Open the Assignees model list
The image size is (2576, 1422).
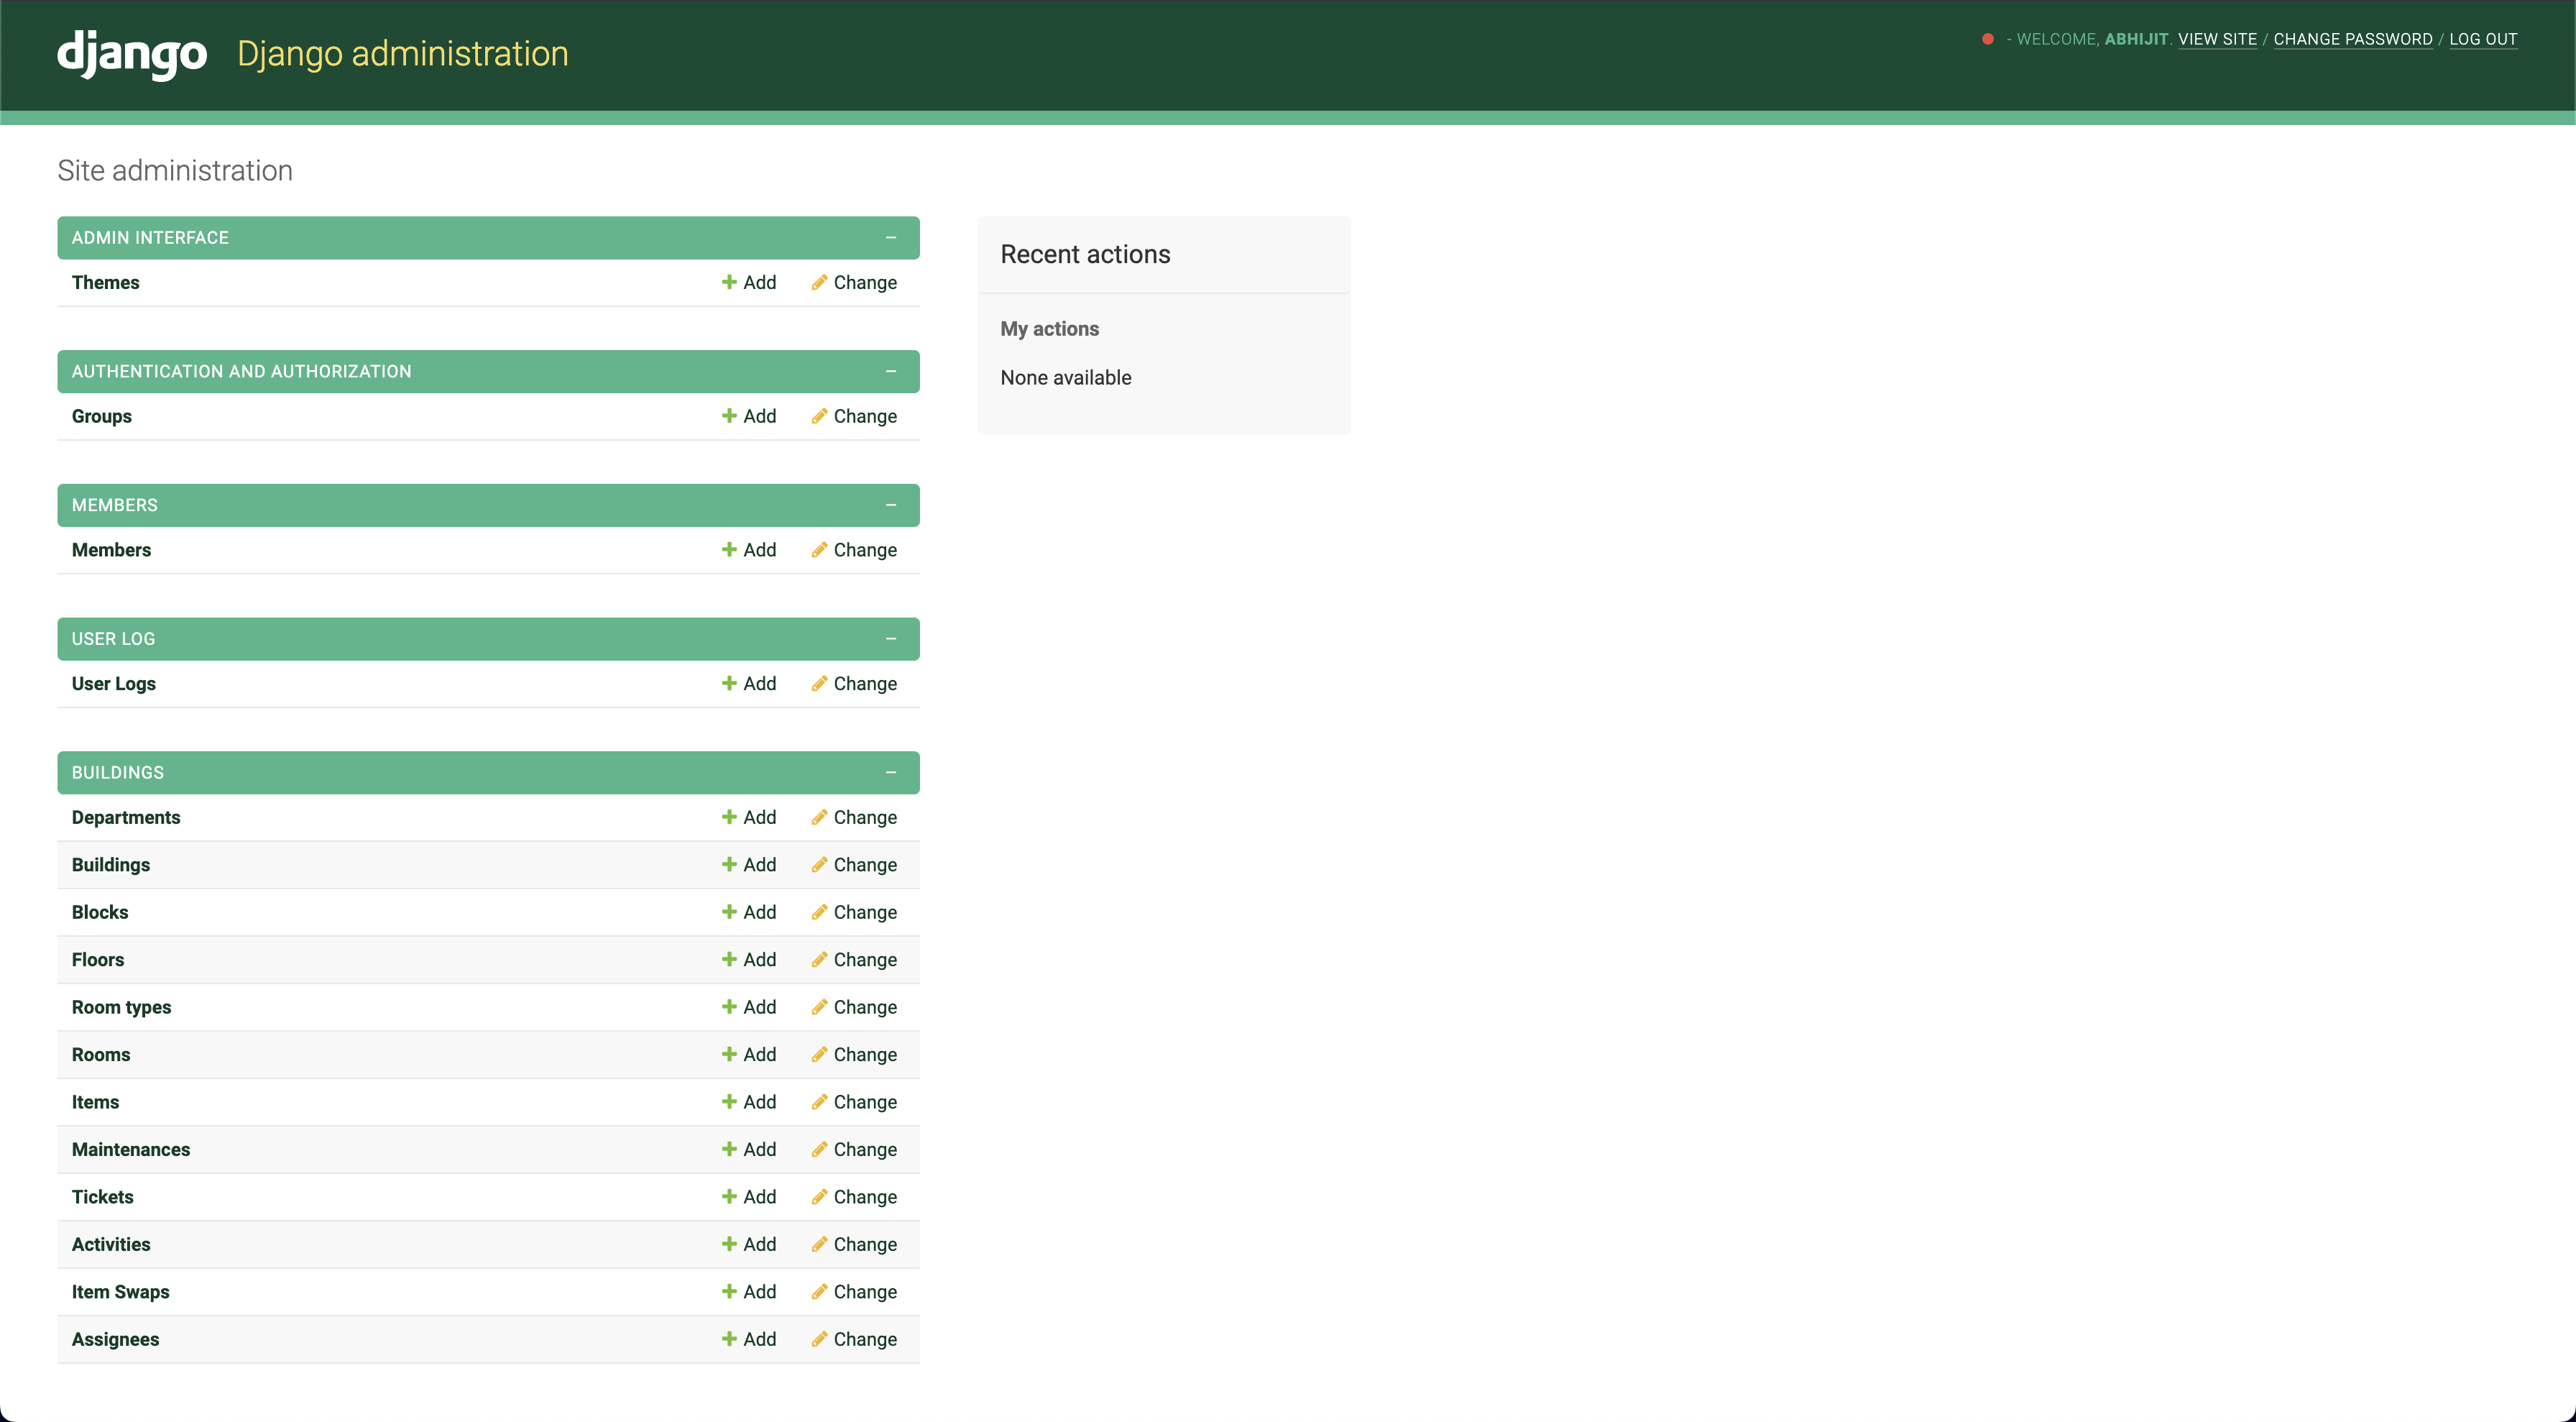click(115, 1339)
